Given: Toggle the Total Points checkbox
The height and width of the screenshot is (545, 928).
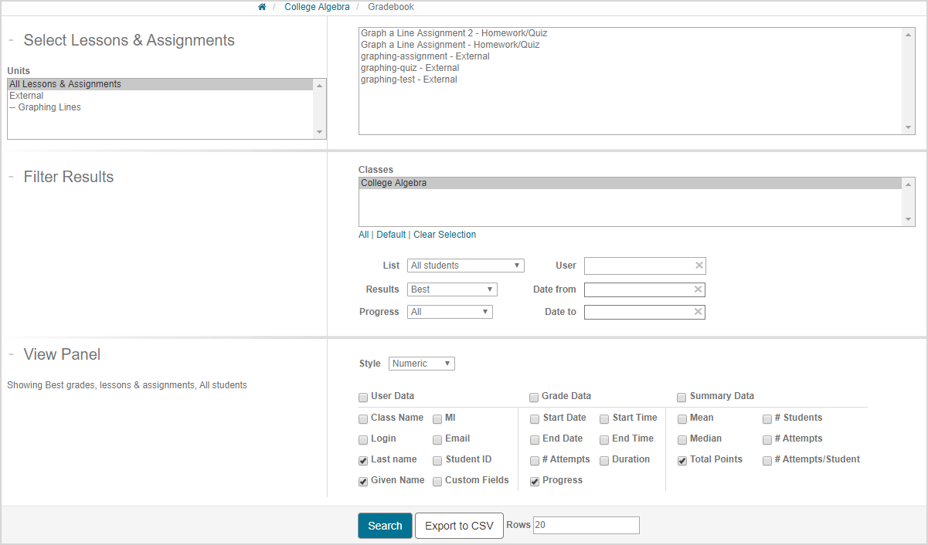Looking at the screenshot, I should [682, 460].
